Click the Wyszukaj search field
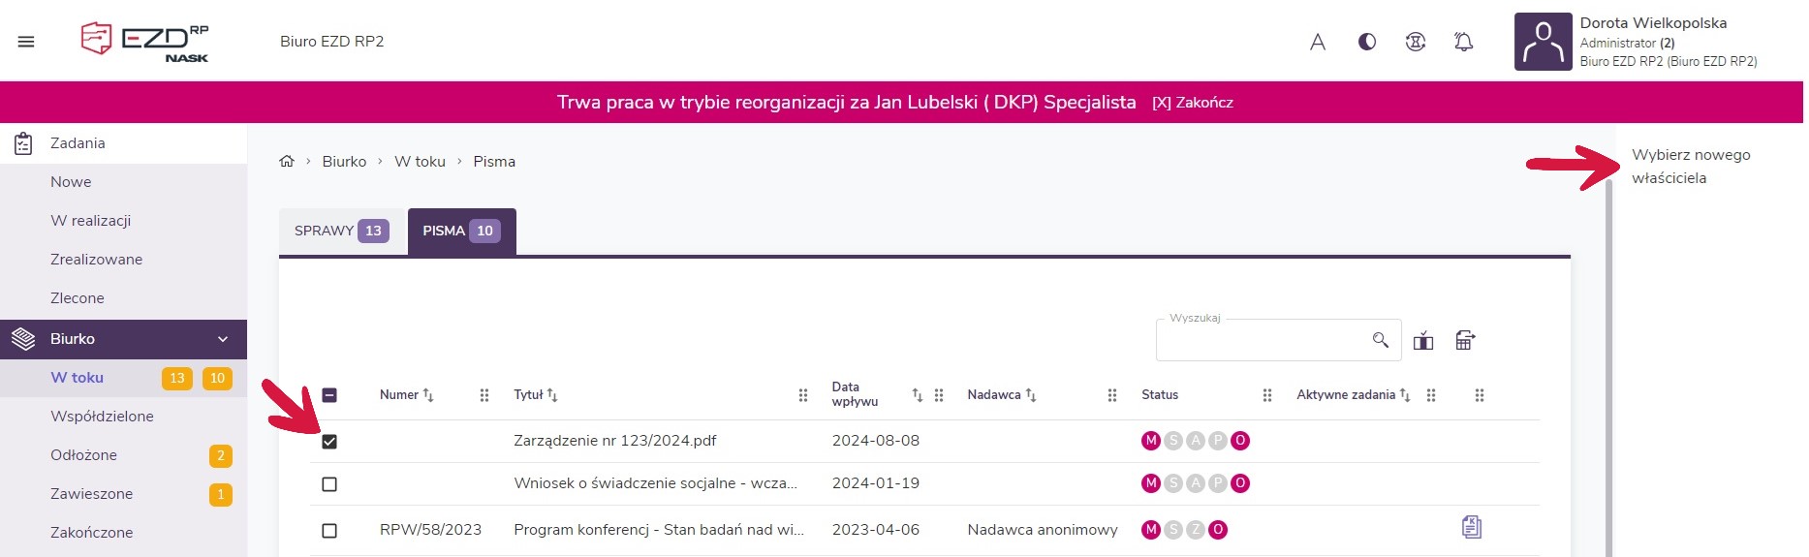 click(x=1260, y=341)
